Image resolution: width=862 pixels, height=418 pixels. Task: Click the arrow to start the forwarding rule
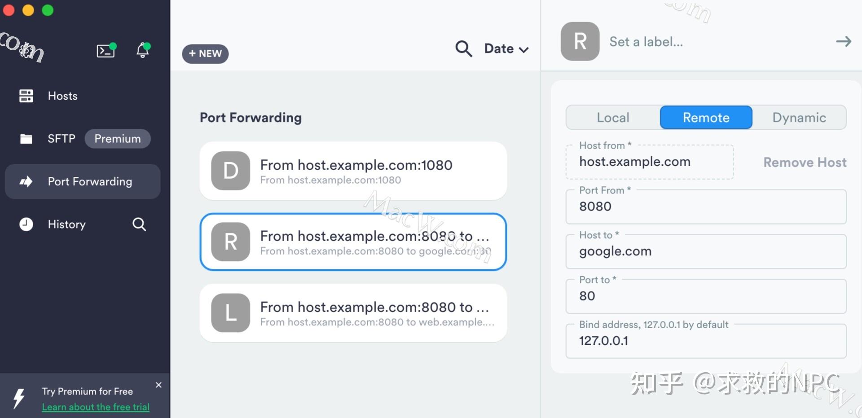click(843, 41)
